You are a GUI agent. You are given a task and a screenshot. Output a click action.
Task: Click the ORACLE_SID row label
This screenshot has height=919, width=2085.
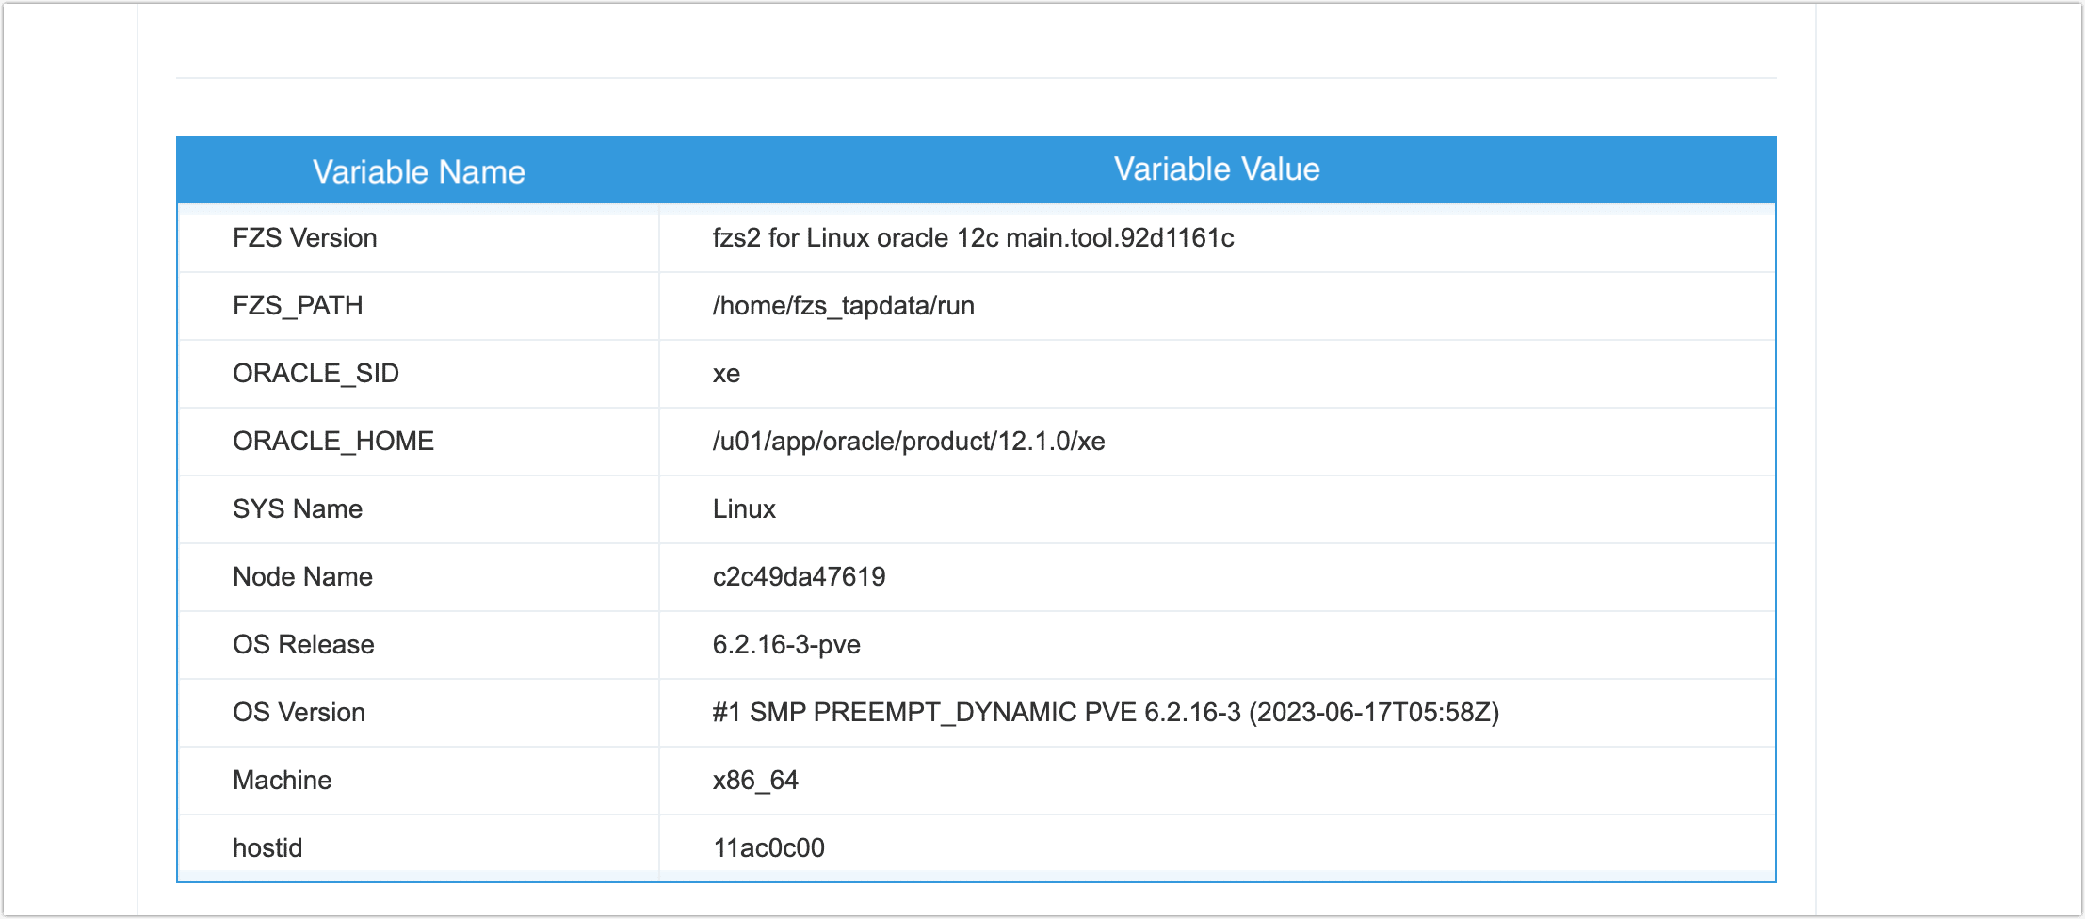316,374
